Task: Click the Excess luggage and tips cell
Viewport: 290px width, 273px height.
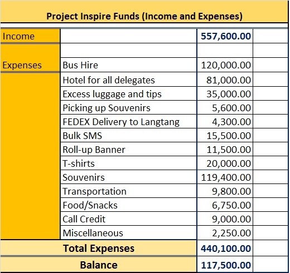Action: (x=128, y=93)
